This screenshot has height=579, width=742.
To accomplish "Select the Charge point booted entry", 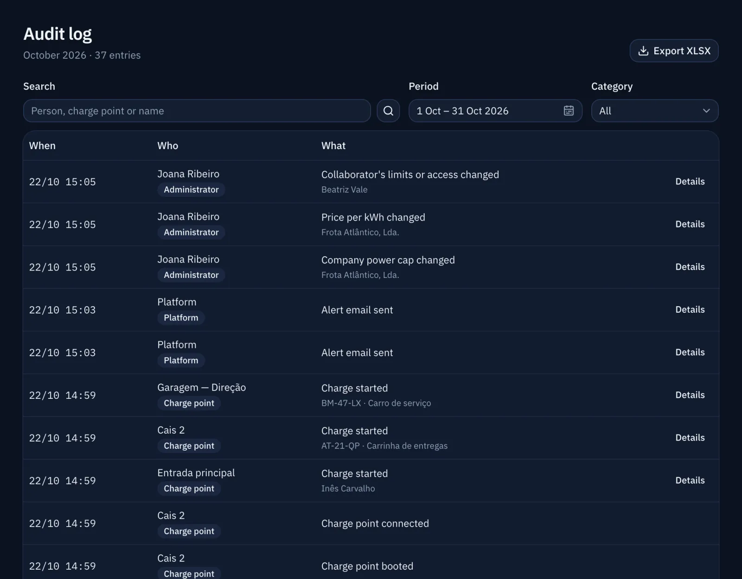I will [371, 562].
